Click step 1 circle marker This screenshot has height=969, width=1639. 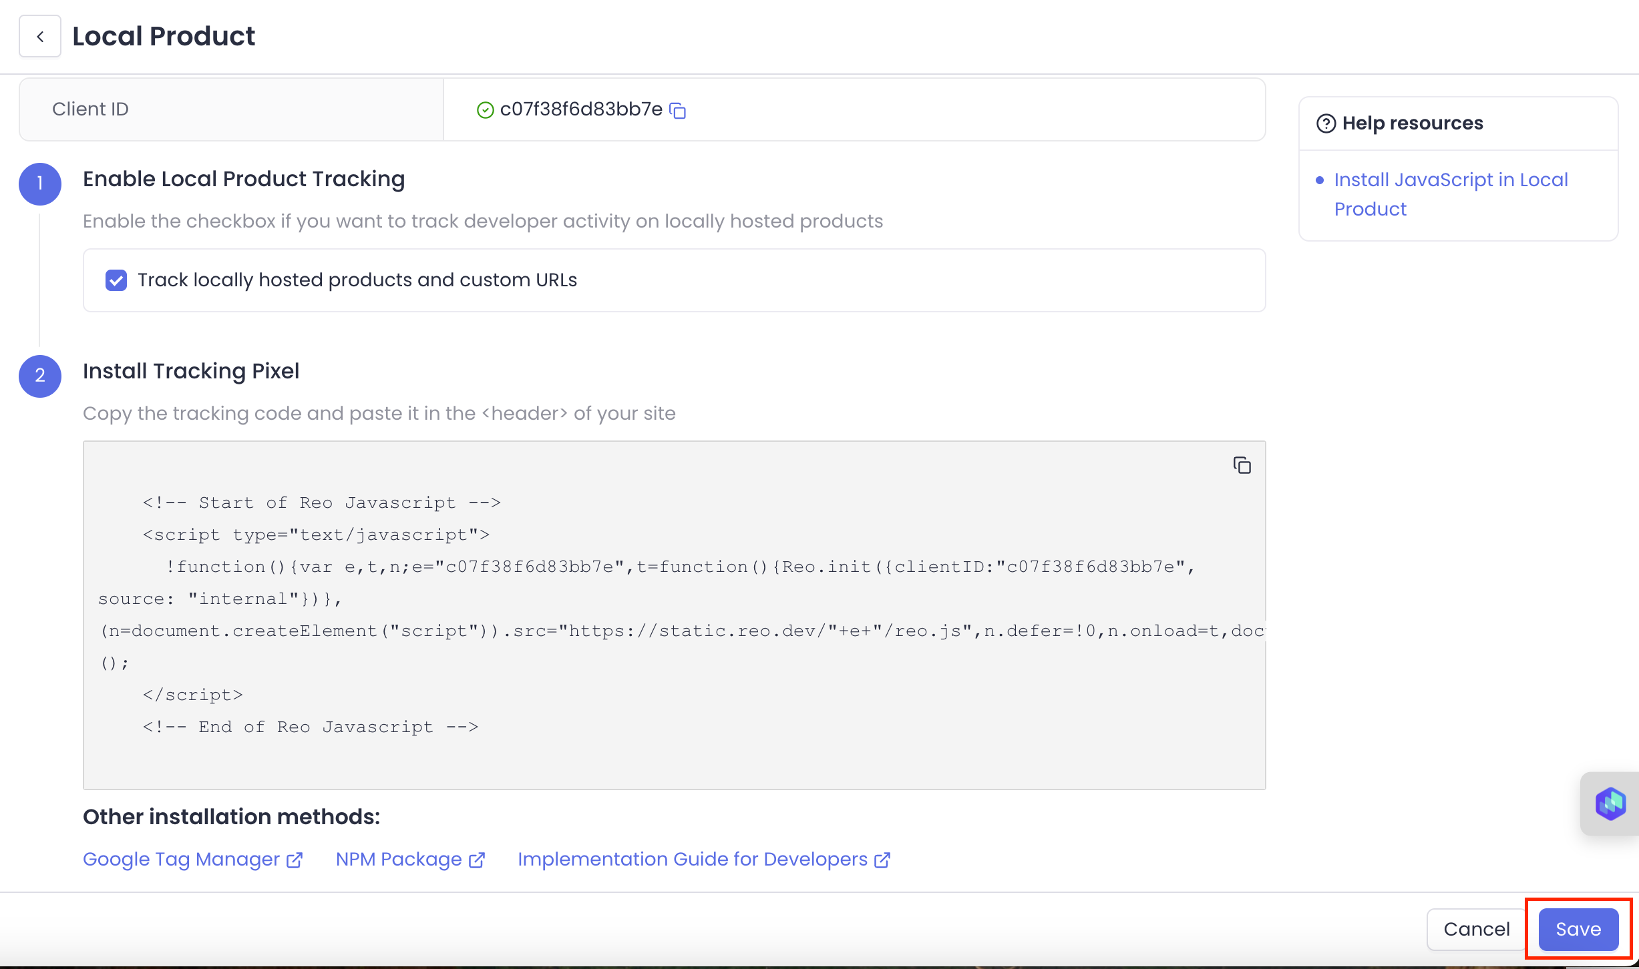coord(40,184)
